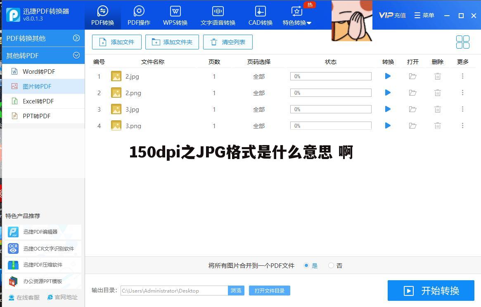Open 迅捷PDF编辑器 product recommendation

pyautogui.click(x=43, y=232)
